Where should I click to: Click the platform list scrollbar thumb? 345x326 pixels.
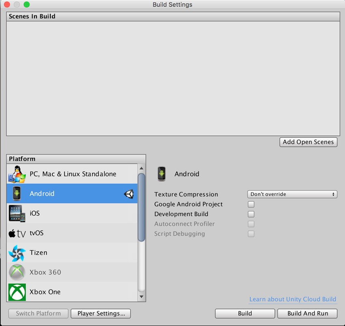pyautogui.click(x=142, y=207)
